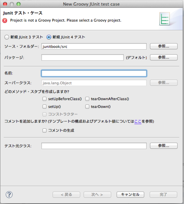Click the 完了 button
Image resolution: width=184 pixels, height=204 pixels.
click(163, 194)
